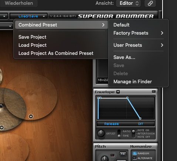This screenshot has width=177, height=161.
Task: Adjust the Pitch knob
Action: pyautogui.click(x=105, y=158)
